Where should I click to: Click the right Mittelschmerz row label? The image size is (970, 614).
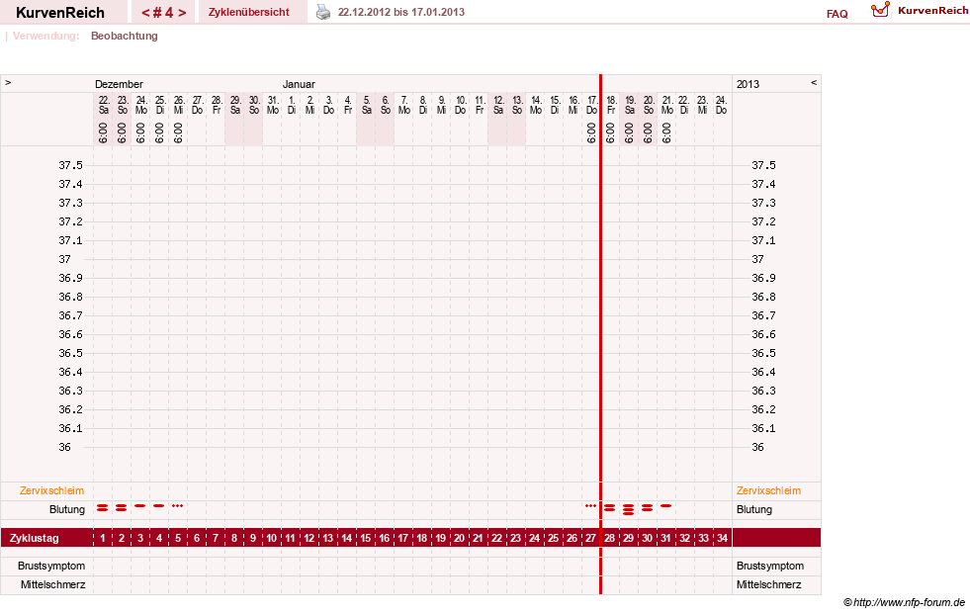pyautogui.click(x=768, y=584)
